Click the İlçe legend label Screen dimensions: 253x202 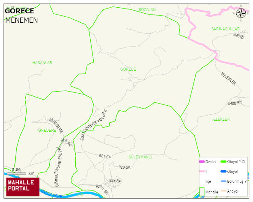pyautogui.click(x=208, y=181)
